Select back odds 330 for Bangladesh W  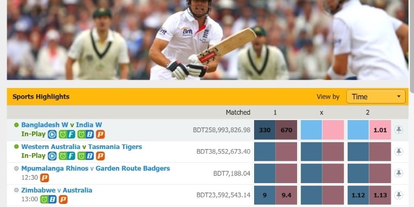pos(264,130)
